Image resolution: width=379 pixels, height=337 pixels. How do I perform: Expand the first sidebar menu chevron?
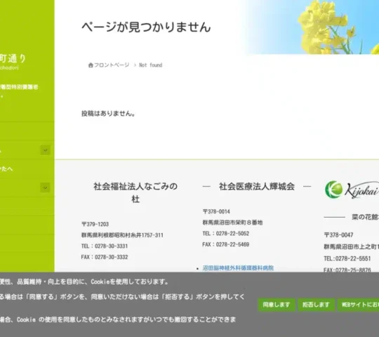45,150
